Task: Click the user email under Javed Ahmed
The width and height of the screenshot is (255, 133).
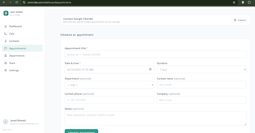Action: 24,123
